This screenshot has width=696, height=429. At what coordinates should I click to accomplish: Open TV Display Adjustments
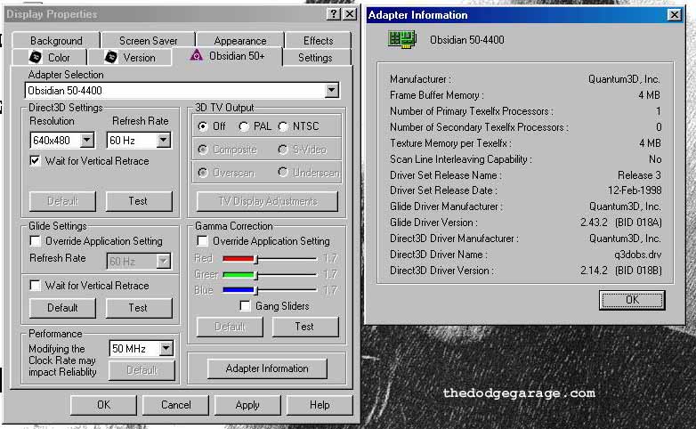(267, 201)
